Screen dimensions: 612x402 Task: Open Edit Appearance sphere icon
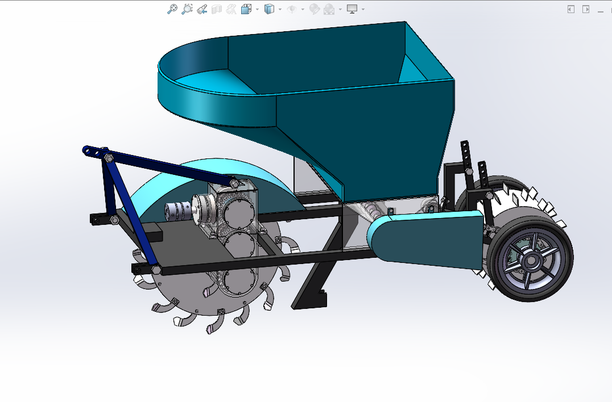coord(314,9)
